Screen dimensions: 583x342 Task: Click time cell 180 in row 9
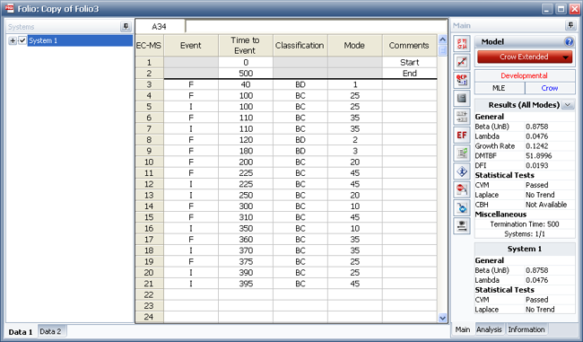(246, 151)
